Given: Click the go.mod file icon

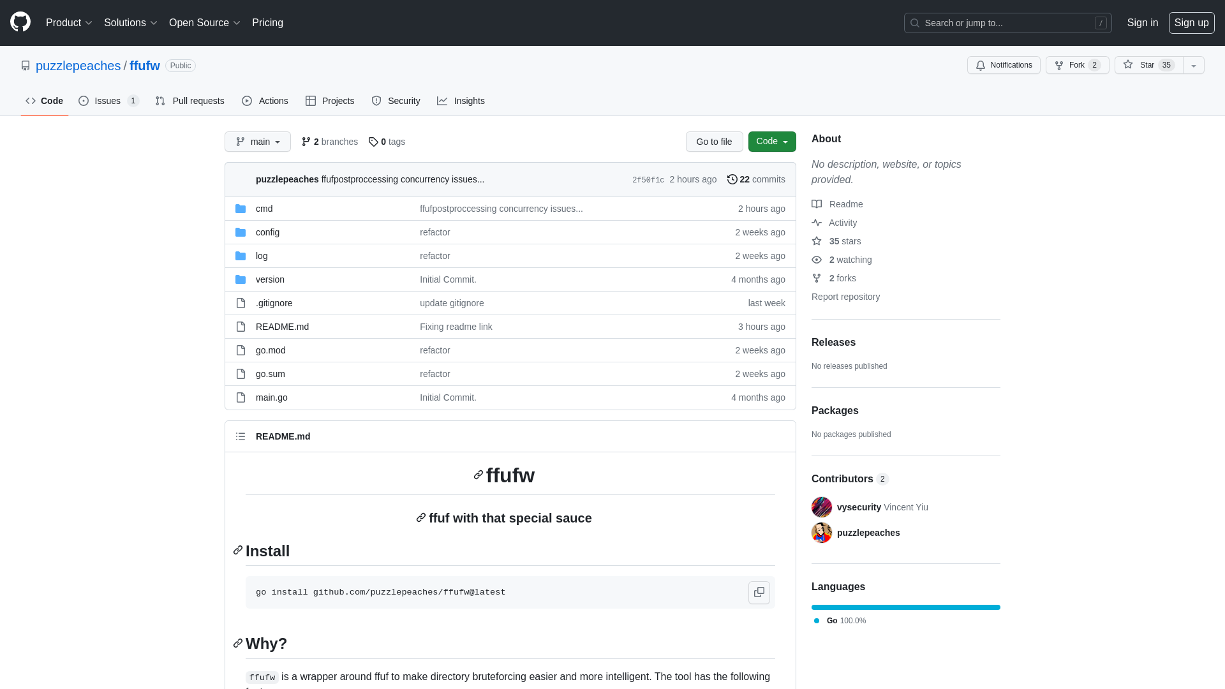Looking at the screenshot, I should tap(241, 350).
